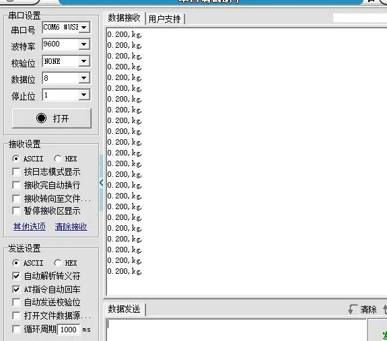Check 打开文件数据源 option
The image size is (387, 341).
click(x=16, y=315)
